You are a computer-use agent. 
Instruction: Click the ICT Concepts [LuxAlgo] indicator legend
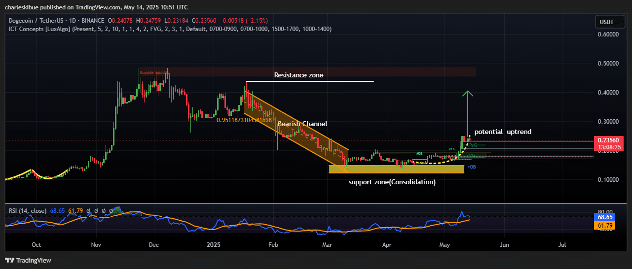pos(170,29)
